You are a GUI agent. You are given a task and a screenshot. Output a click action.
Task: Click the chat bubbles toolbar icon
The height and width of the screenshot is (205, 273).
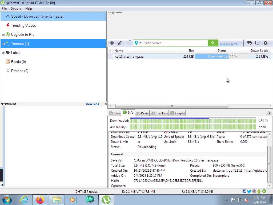pos(250,43)
